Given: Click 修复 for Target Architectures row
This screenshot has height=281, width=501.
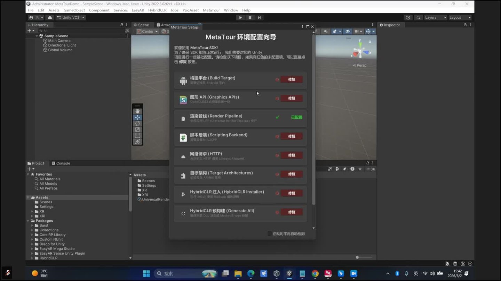Looking at the screenshot, I should pos(292,174).
